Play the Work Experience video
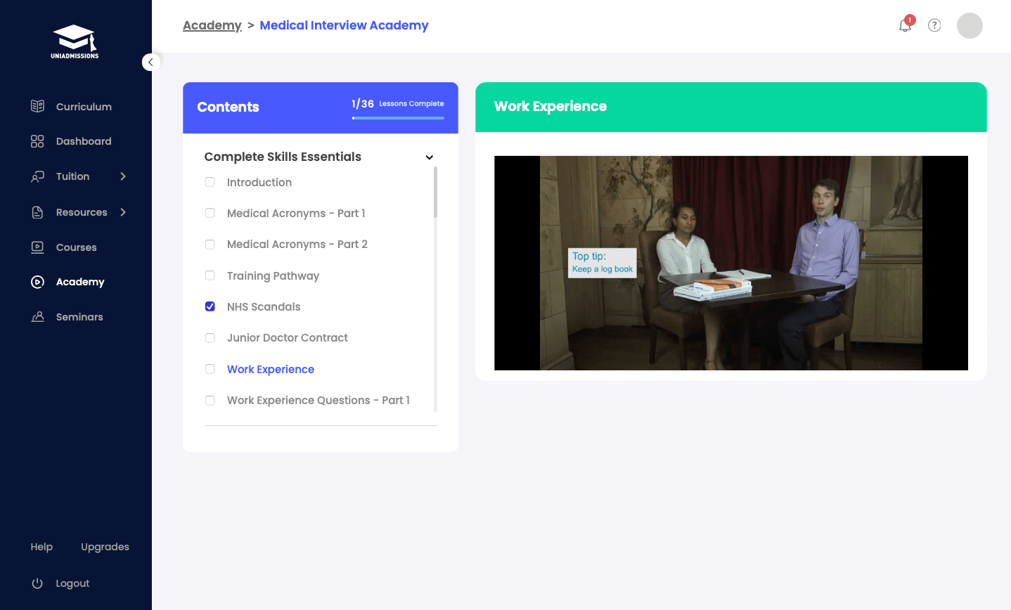 click(730, 263)
